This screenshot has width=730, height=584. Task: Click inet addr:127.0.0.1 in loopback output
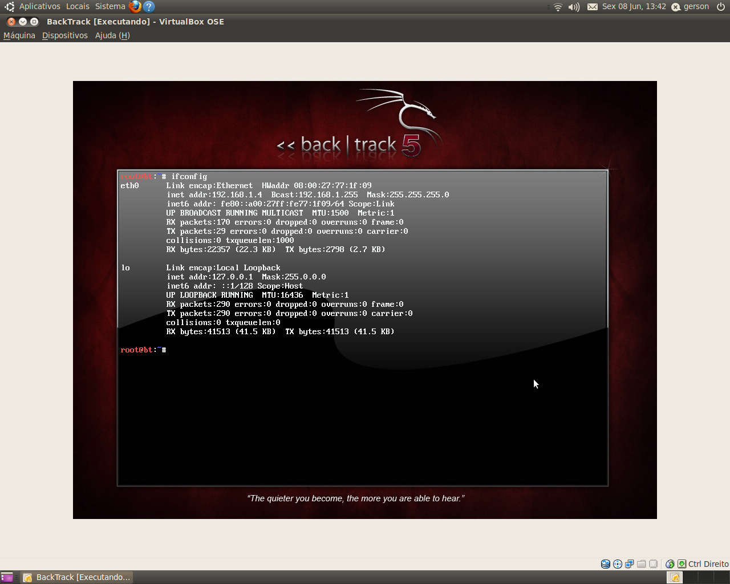(x=210, y=277)
